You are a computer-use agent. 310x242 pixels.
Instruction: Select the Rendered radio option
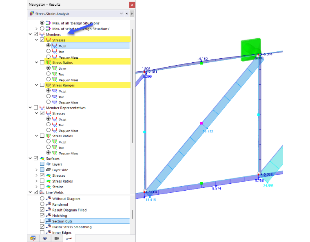point(42,204)
